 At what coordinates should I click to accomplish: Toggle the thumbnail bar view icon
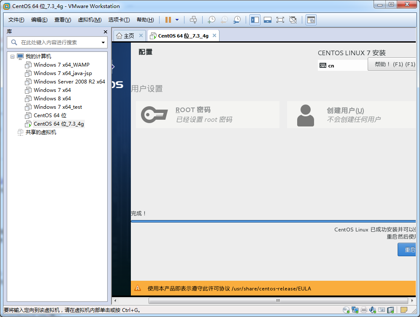coord(267,20)
